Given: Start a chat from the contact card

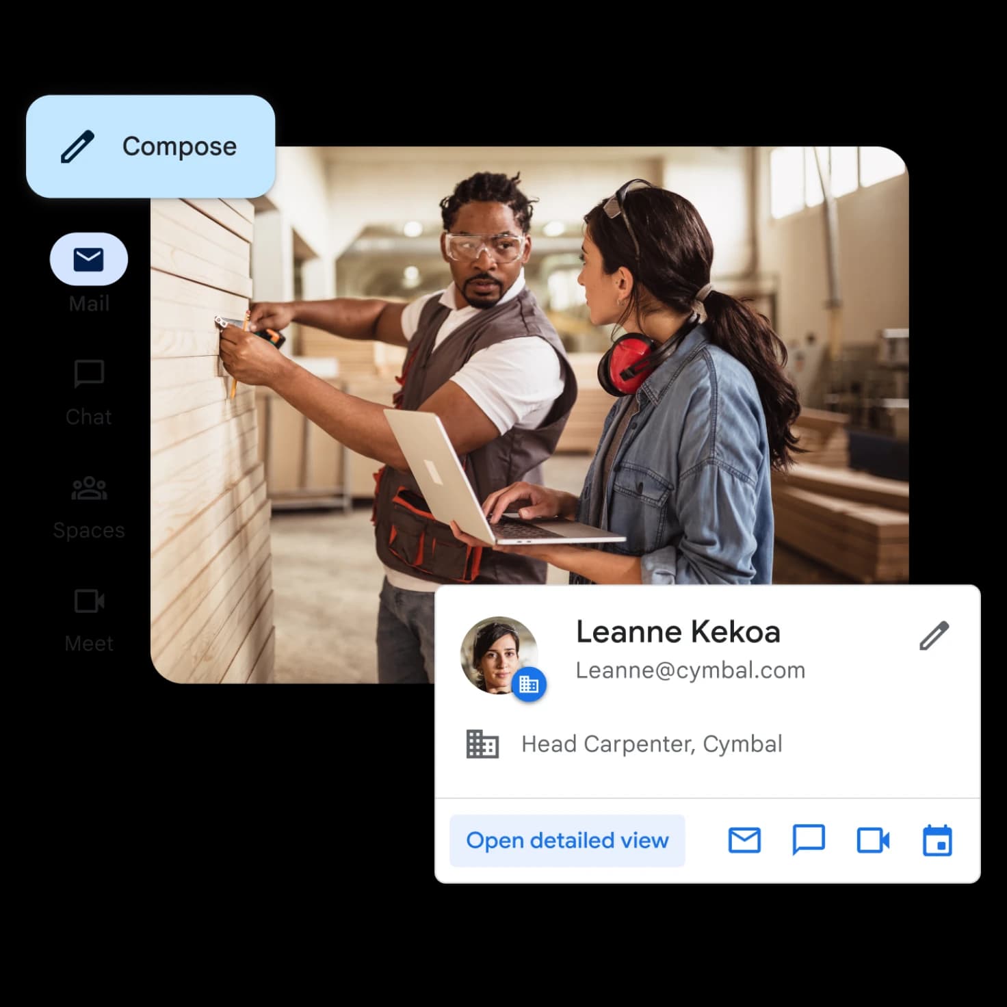Looking at the screenshot, I should (x=809, y=840).
